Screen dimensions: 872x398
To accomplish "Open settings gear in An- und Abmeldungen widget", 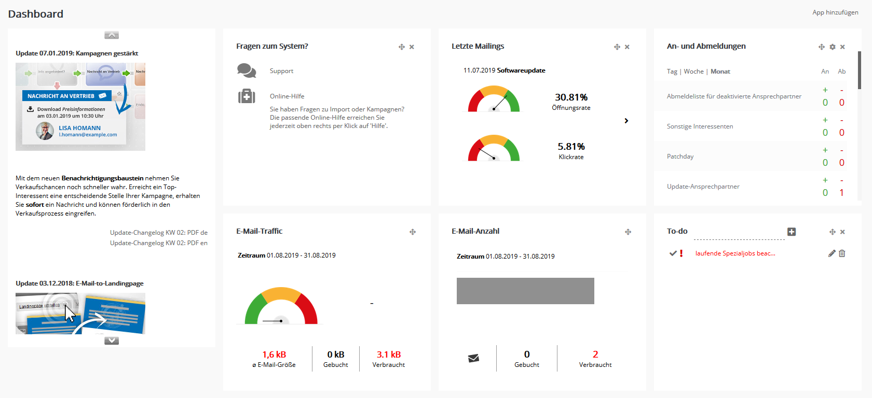I will tap(833, 47).
